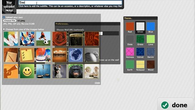Choose the Lime theme swatch
Screen dimensions: 195x110
151,39
